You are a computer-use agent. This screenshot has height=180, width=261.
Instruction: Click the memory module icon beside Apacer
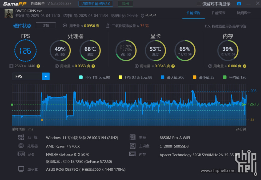[133, 154]
